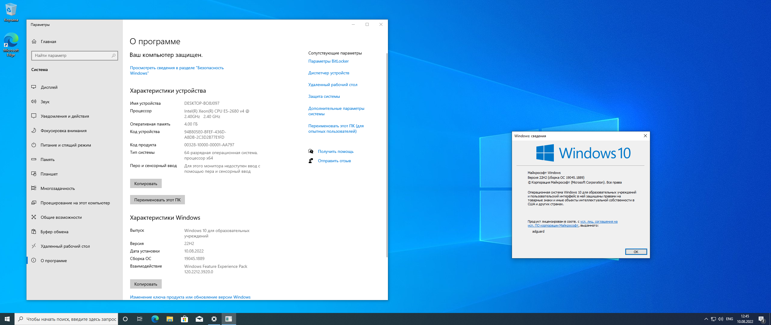Open product key change link
This screenshot has width=771, height=325.
(190, 297)
